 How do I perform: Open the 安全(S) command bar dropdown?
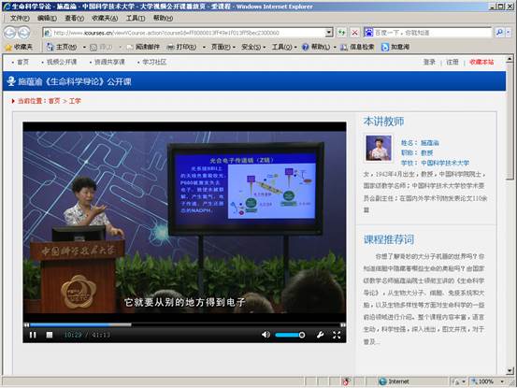pyautogui.click(x=253, y=47)
